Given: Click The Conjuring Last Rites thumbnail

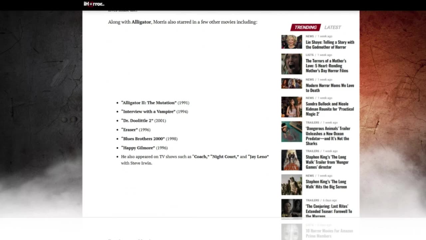Looking at the screenshot, I should 292,209.
